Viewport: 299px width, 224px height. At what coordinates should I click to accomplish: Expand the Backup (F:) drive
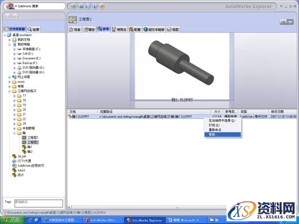click(14, 63)
